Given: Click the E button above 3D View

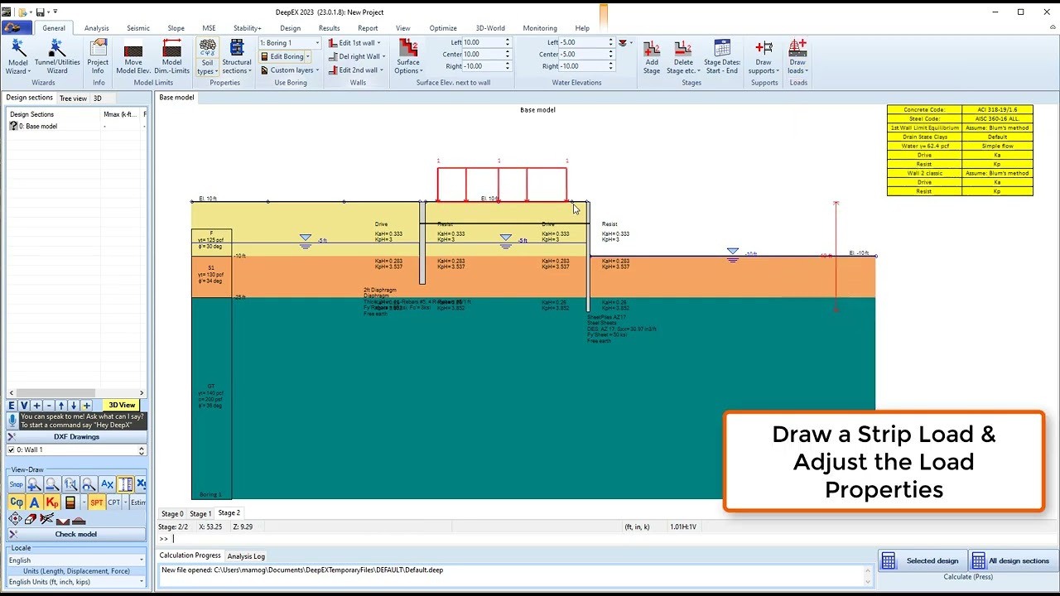Looking at the screenshot, I should point(12,406).
